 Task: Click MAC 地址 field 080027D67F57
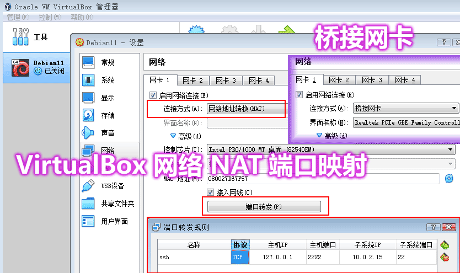coord(323,178)
